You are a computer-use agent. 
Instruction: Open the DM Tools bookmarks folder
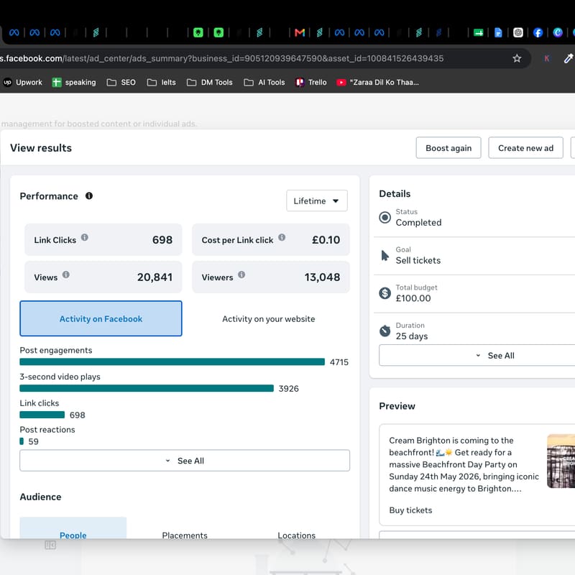point(210,83)
